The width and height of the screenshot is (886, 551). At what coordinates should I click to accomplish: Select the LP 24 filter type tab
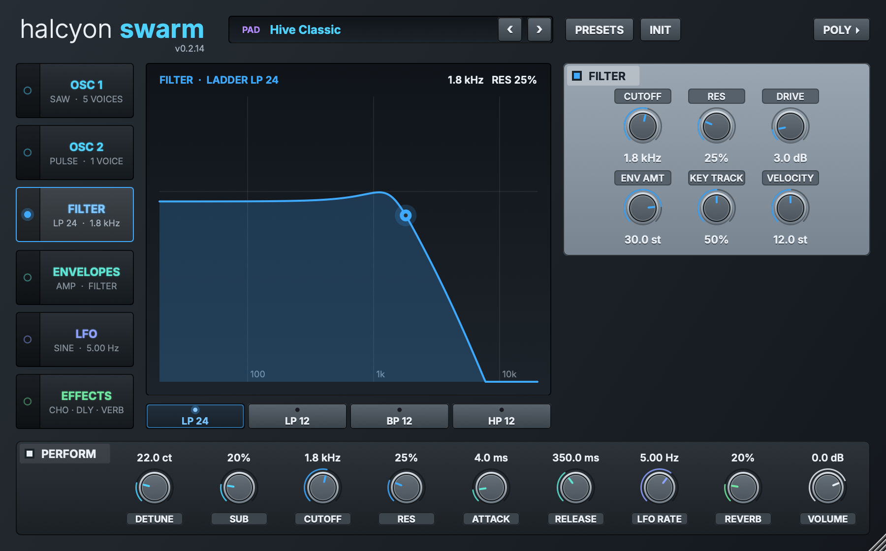point(195,416)
